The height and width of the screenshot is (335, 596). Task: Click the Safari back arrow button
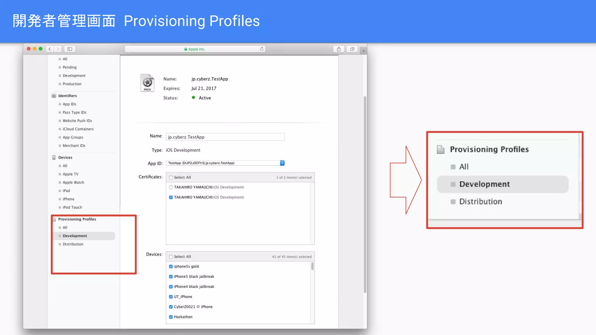click(x=50, y=49)
